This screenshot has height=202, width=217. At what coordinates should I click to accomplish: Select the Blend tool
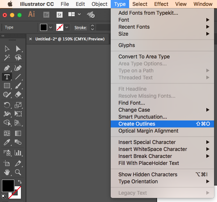pos(18,142)
